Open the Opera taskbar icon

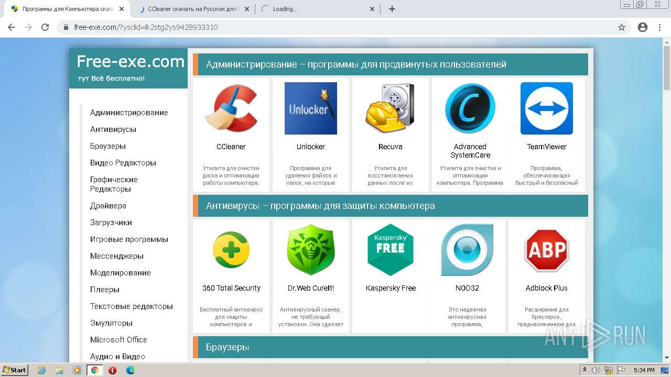pos(112,370)
